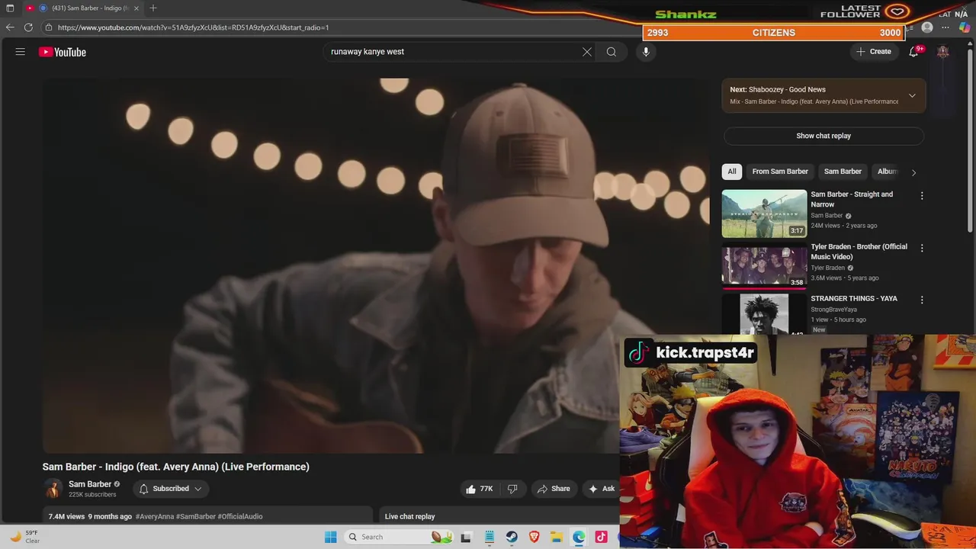
Task: Open the Sam Barber channel link in sidebar
Action: [x=827, y=216]
